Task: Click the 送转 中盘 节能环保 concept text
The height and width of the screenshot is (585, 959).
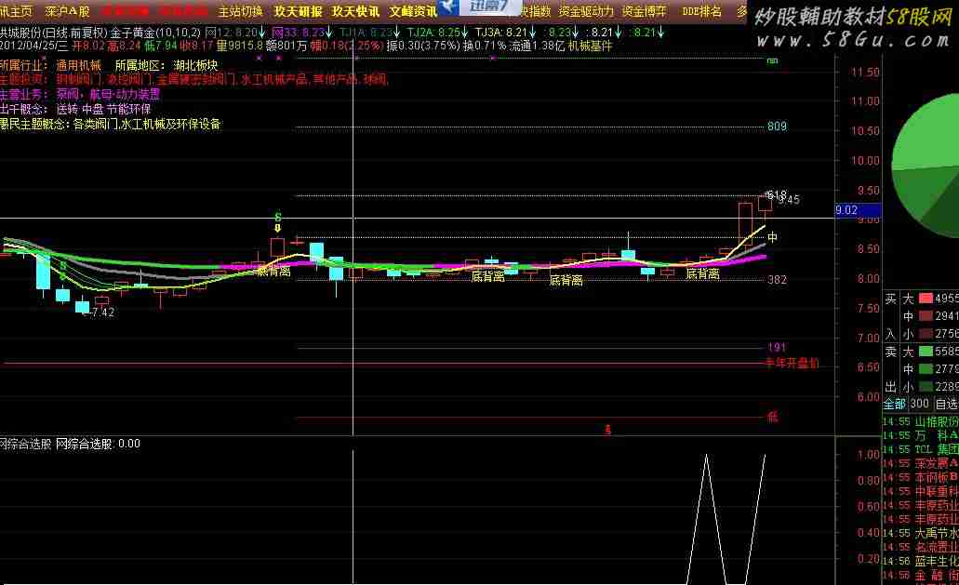Action: pos(103,110)
